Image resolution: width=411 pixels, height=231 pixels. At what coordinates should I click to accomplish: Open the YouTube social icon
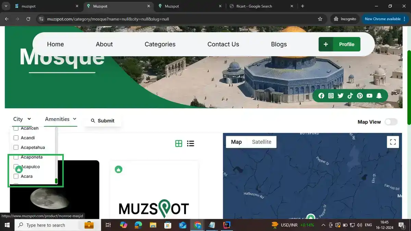[369, 96]
